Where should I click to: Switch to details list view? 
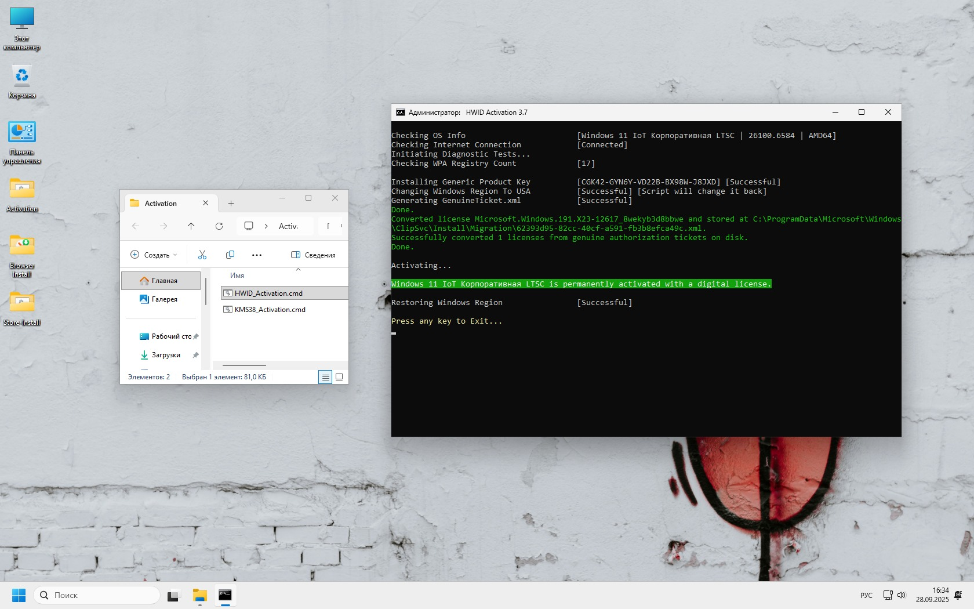(x=325, y=377)
